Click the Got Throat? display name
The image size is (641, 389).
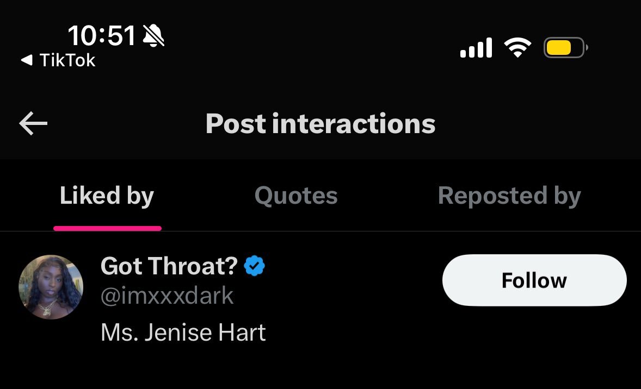click(x=169, y=266)
